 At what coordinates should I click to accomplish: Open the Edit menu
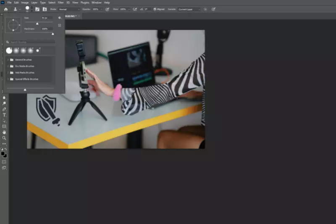coord(16,3)
